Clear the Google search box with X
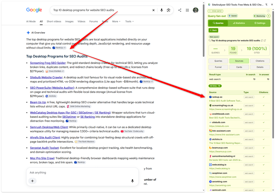This screenshot has width=276, height=193. point(153,10)
